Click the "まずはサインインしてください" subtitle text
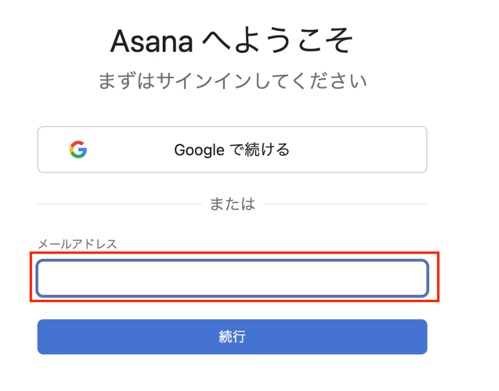499x391 pixels. (232, 81)
